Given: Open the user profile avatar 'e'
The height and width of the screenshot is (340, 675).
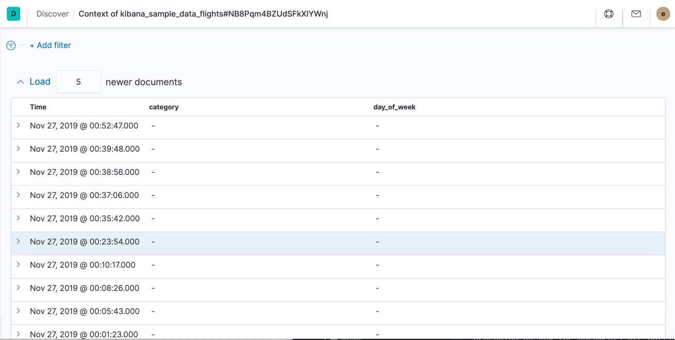Looking at the screenshot, I should pos(663,14).
